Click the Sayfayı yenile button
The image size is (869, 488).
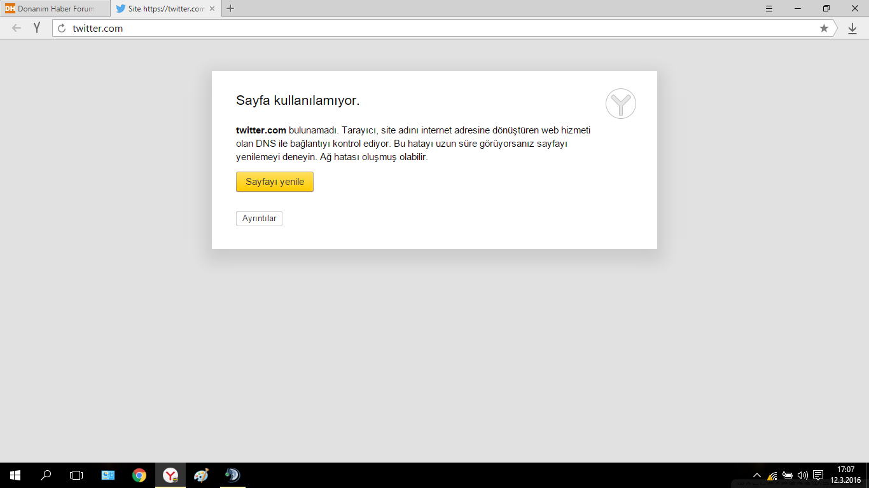point(275,182)
